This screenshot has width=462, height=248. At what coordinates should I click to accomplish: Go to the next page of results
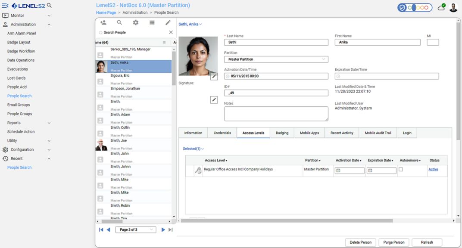(163, 230)
